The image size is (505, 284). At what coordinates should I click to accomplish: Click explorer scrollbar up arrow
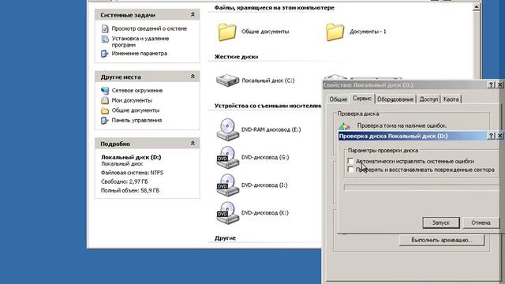point(477,7)
